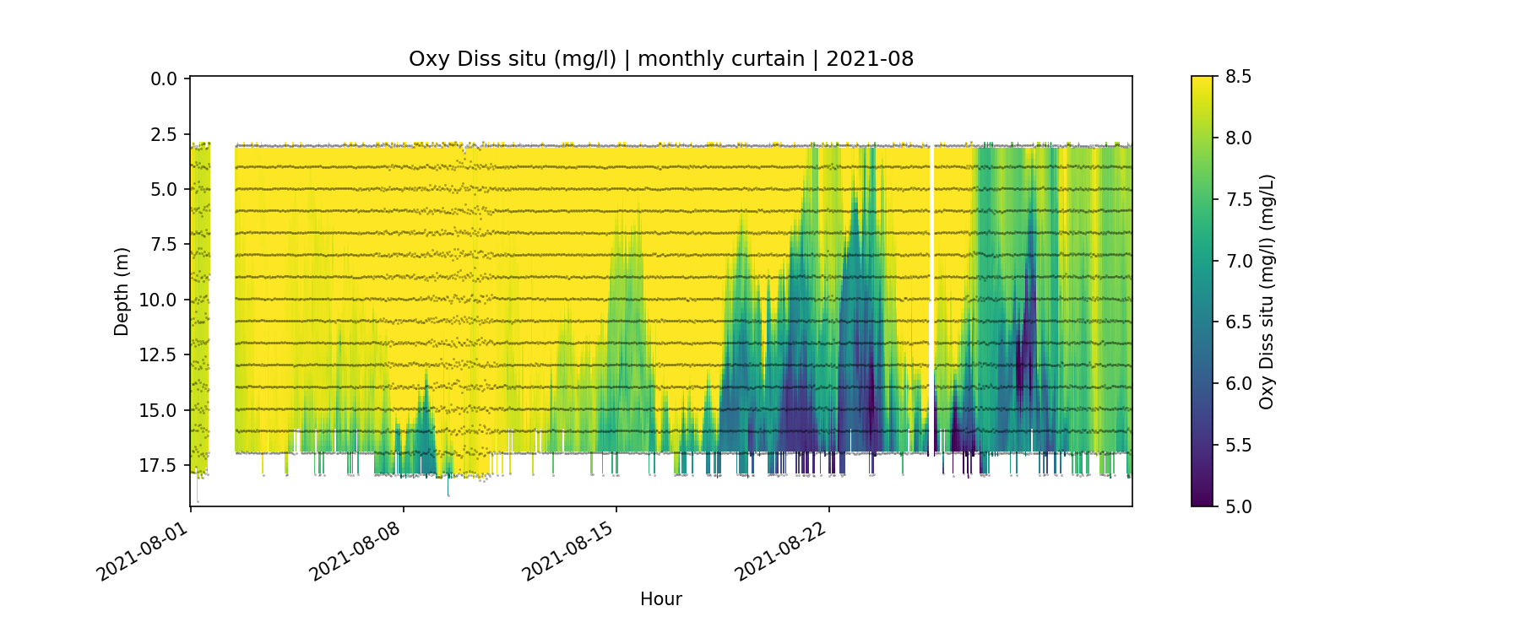Click the chart title 'Oxy Diss situ monthly curtain'
This screenshot has height=633, width=1520.
point(660,59)
